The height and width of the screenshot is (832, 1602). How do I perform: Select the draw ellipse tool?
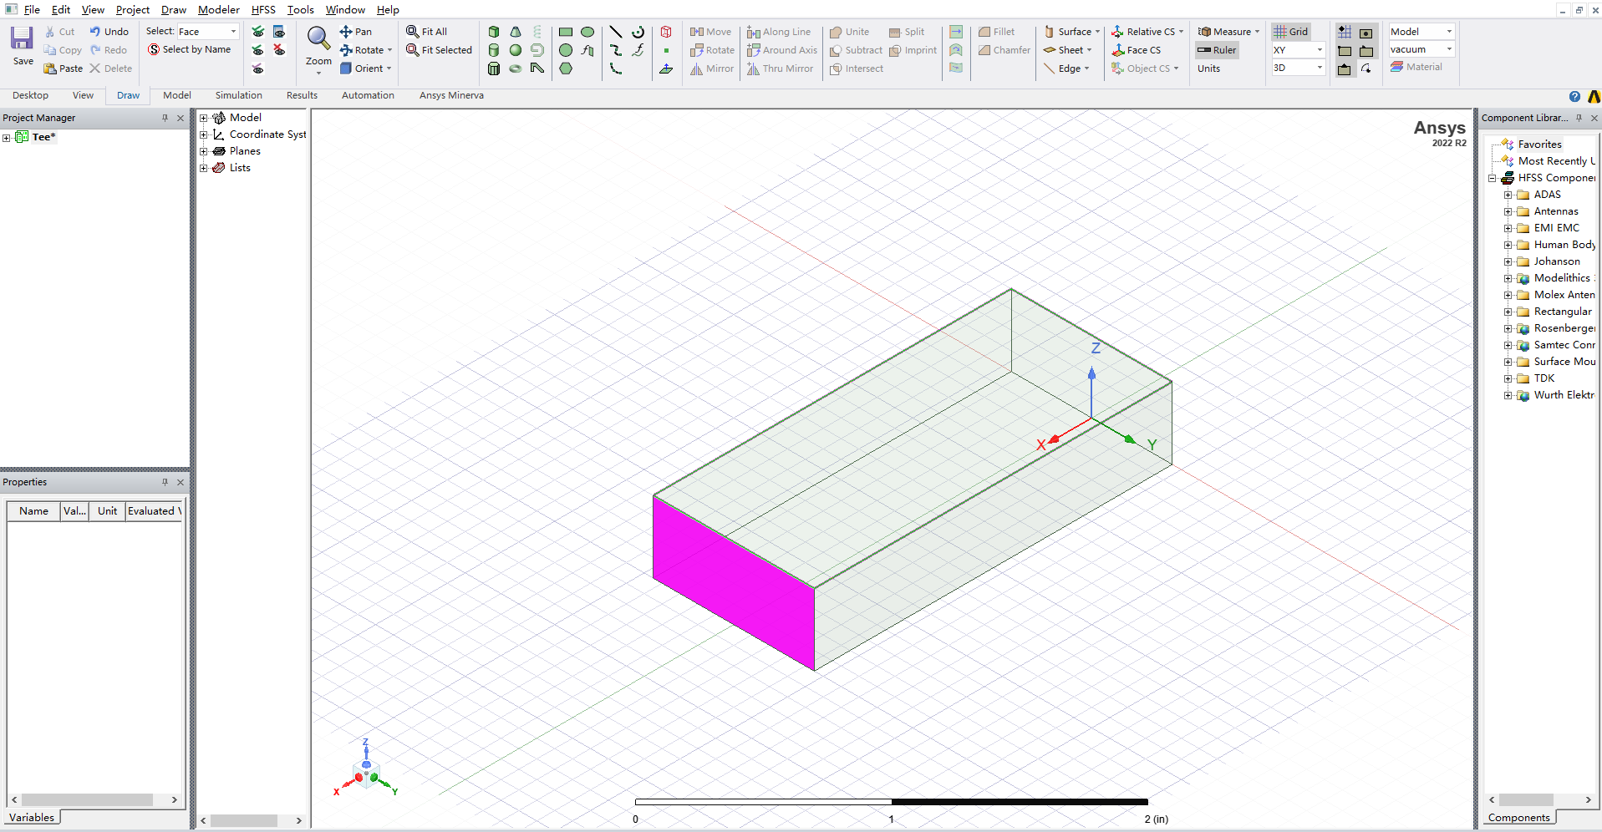coord(587,32)
